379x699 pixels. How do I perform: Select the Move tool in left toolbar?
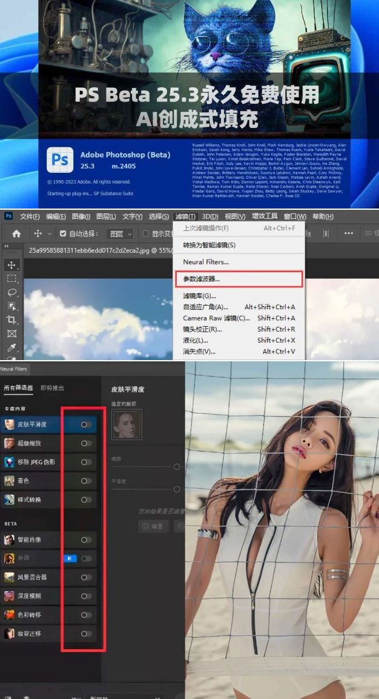(x=12, y=265)
